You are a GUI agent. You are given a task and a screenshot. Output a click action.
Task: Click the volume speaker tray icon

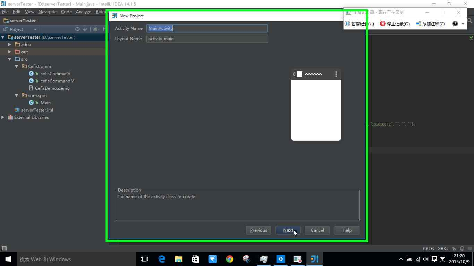426,259
